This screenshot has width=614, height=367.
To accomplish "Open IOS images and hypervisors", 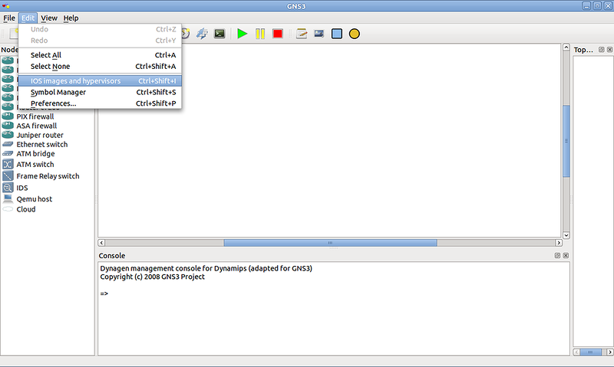I will [100, 81].
